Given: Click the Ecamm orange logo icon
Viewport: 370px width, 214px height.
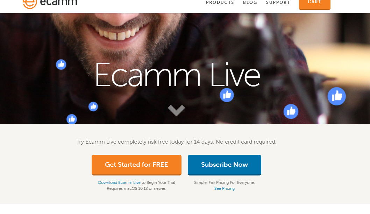Looking at the screenshot, I should coord(30,4).
